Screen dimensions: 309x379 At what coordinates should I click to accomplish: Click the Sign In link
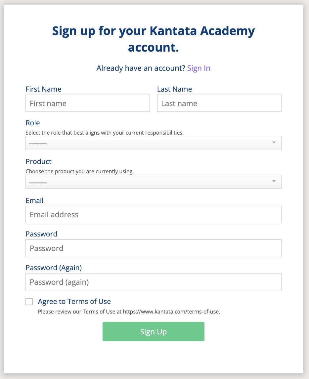coord(199,68)
